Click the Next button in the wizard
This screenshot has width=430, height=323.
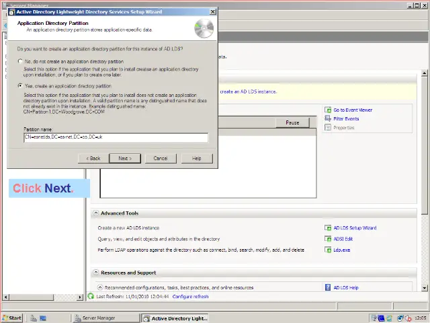pos(125,158)
